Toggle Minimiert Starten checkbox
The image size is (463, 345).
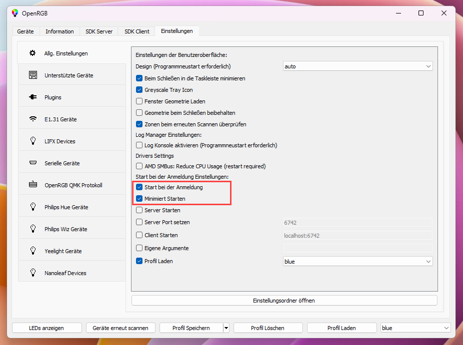pos(139,198)
